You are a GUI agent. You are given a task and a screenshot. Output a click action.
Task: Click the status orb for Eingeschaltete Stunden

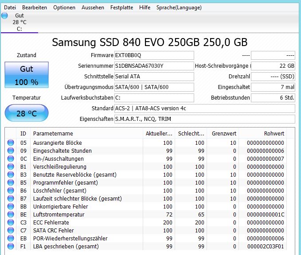point(11,151)
